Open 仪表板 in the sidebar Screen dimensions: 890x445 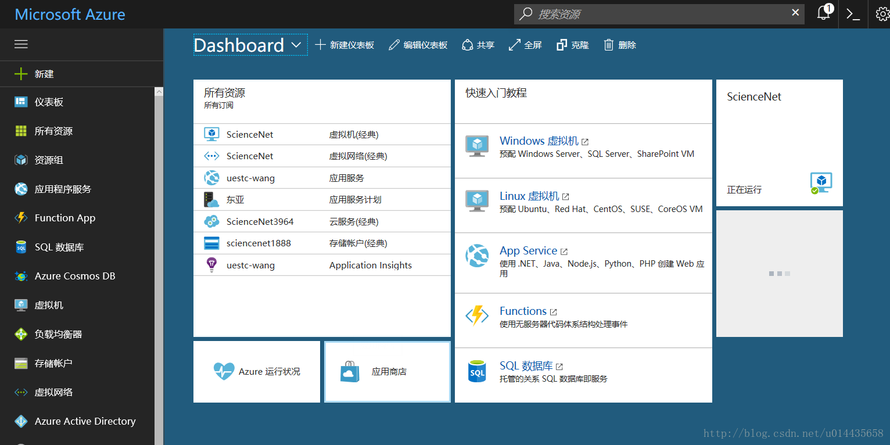77,102
